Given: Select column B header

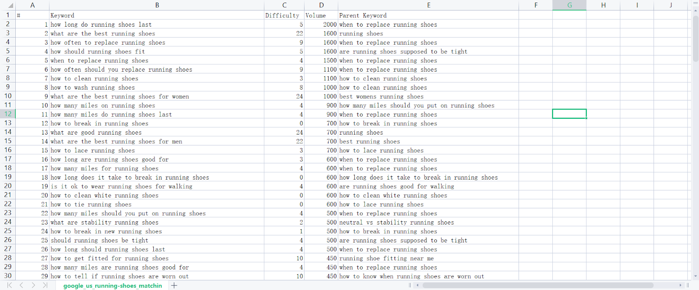Looking at the screenshot, I should point(157,5).
